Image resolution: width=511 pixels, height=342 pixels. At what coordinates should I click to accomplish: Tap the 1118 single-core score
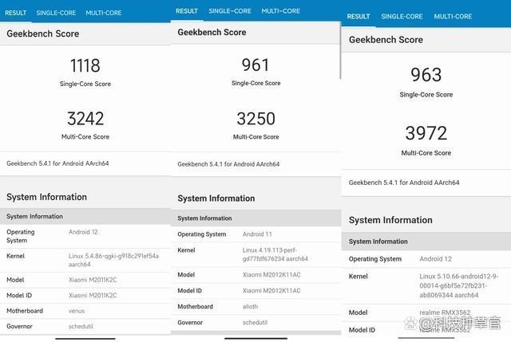point(85,66)
